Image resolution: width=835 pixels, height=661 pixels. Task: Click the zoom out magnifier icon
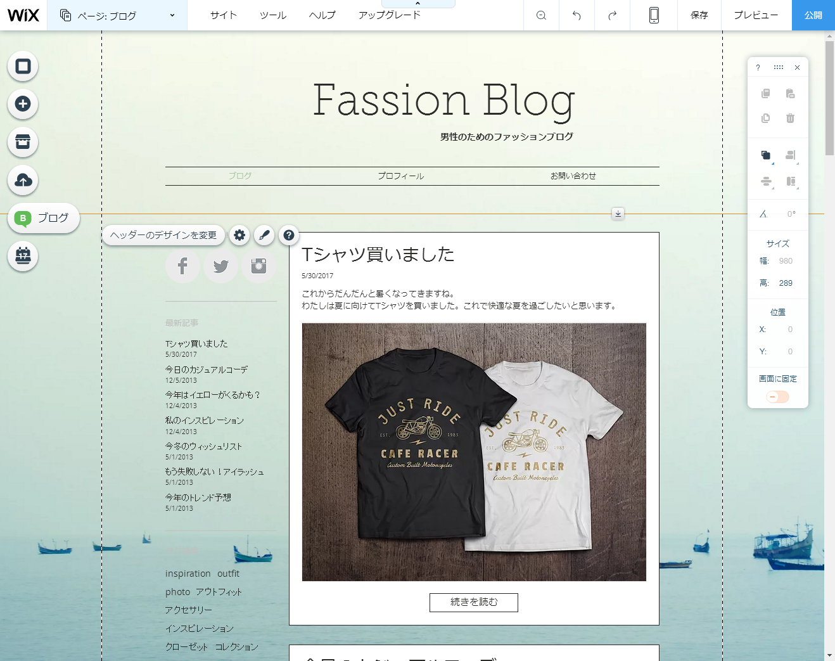coord(541,15)
